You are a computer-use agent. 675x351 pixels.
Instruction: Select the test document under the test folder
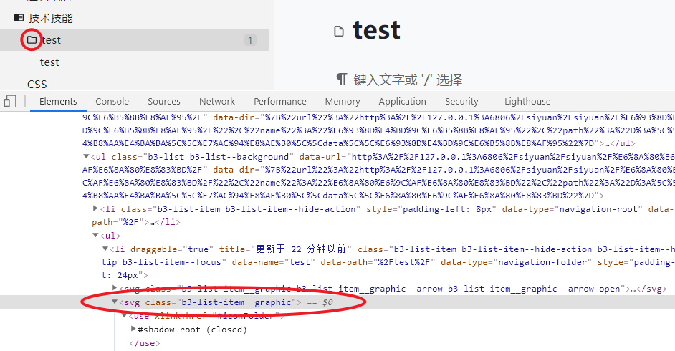tap(49, 62)
